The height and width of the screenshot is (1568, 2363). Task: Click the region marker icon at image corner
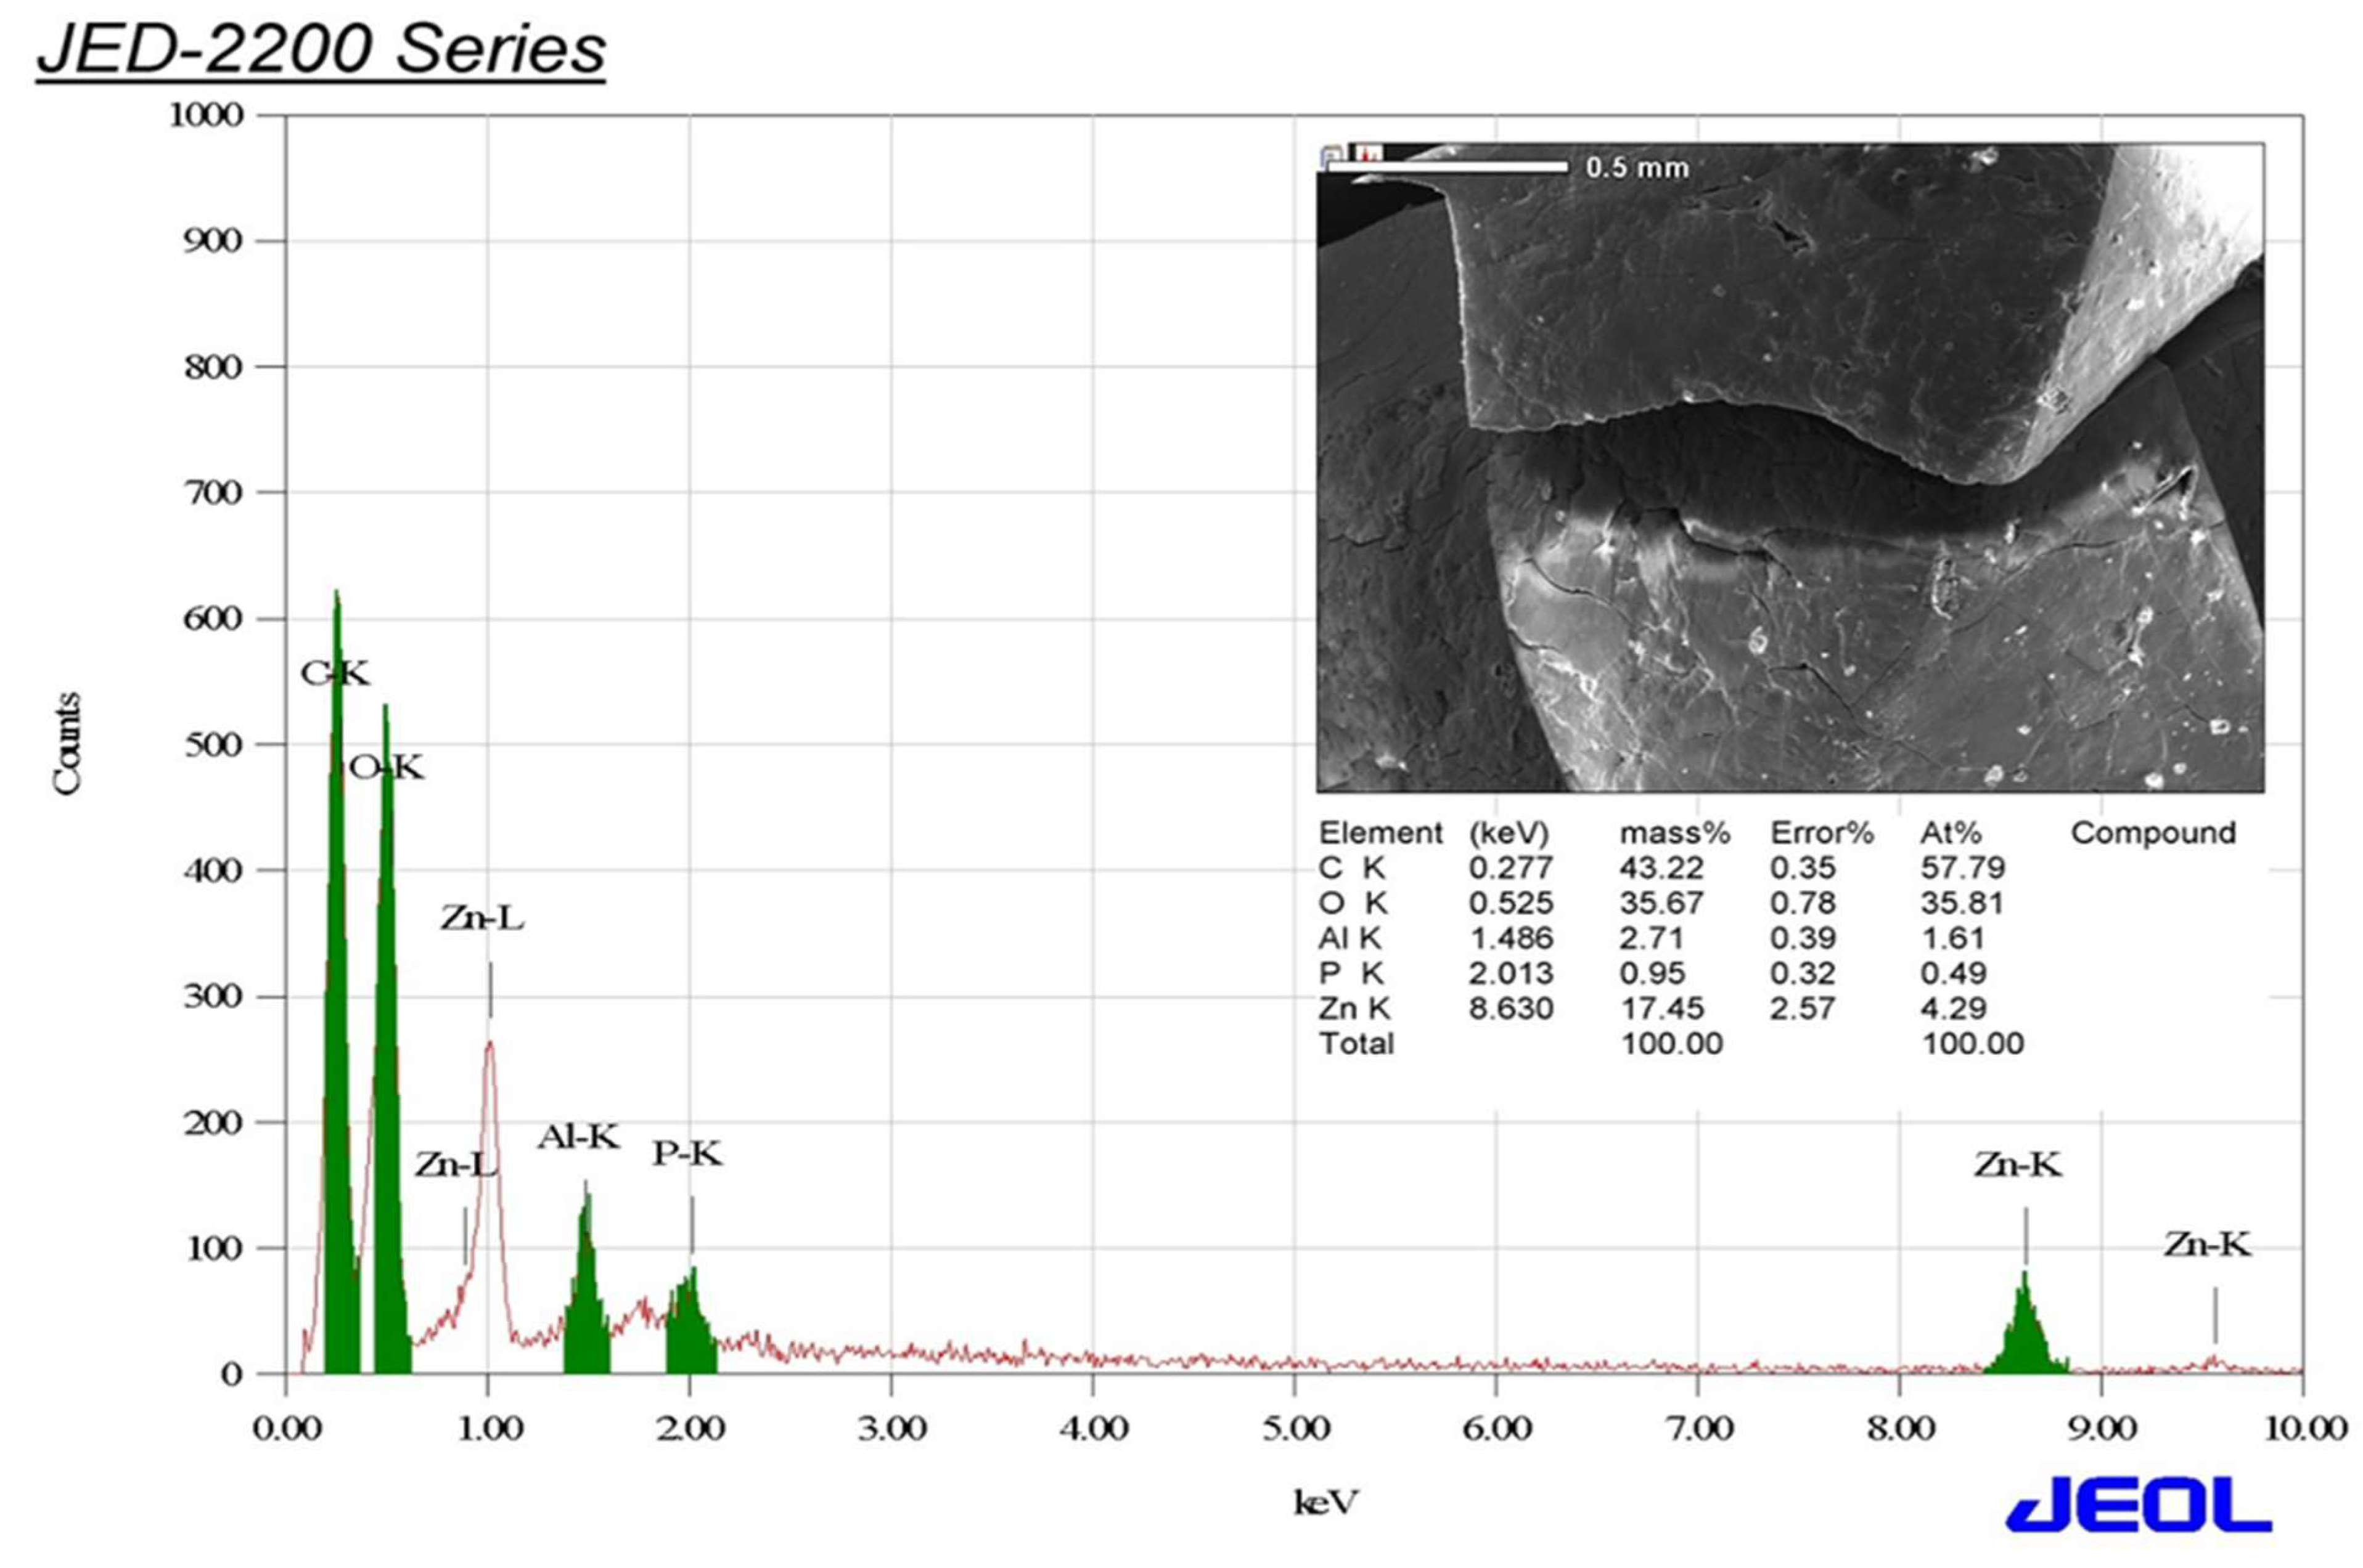click(x=1332, y=156)
